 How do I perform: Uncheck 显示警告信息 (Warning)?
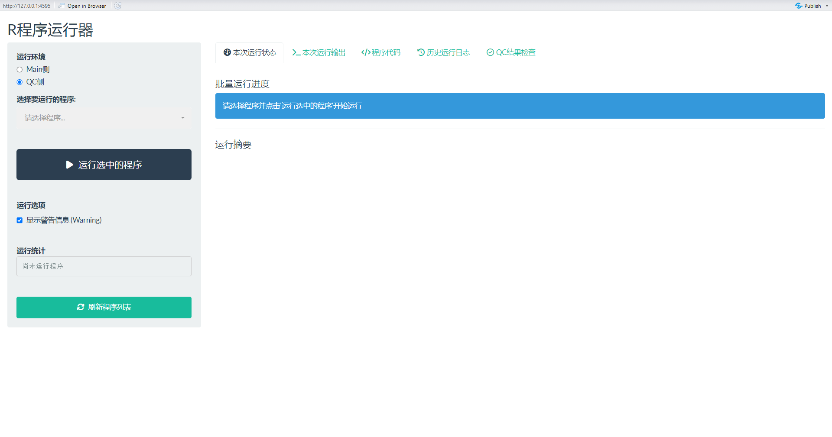coord(19,220)
